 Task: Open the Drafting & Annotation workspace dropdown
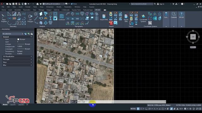click(54, 4)
